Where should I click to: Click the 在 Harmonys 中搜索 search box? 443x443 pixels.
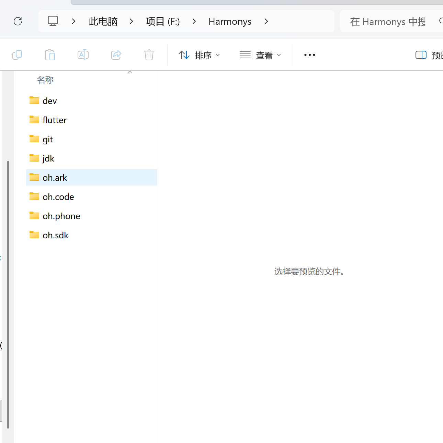(387, 21)
